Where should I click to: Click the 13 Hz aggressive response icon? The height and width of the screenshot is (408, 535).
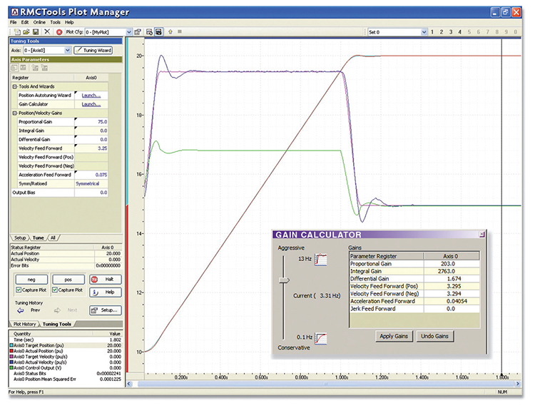[322, 257]
